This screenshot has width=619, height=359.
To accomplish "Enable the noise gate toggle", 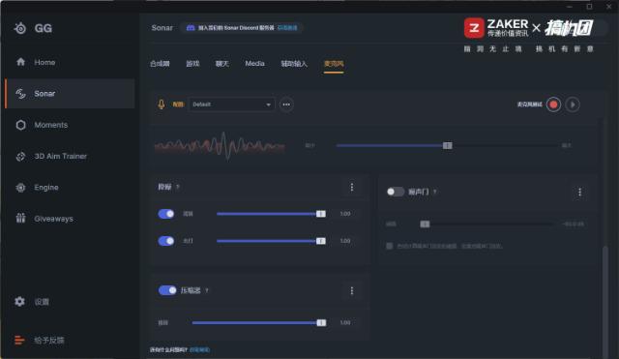I will click(x=395, y=192).
